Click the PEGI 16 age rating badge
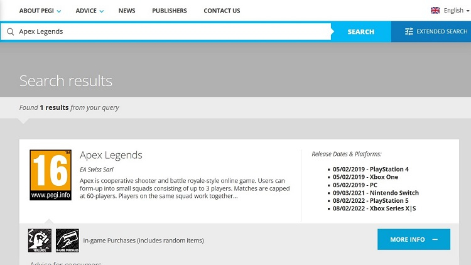Image resolution: width=471 pixels, height=265 pixels. click(x=50, y=175)
